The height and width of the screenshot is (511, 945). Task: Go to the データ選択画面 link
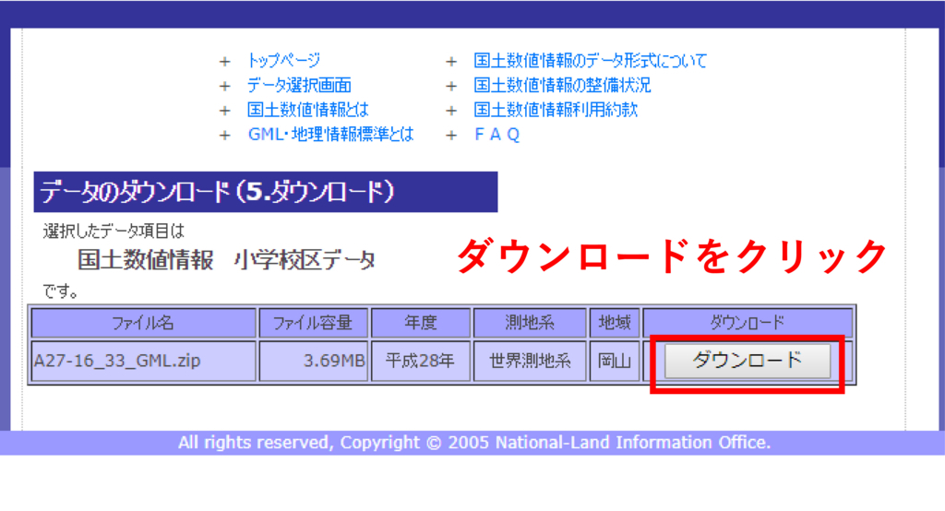(x=299, y=86)
